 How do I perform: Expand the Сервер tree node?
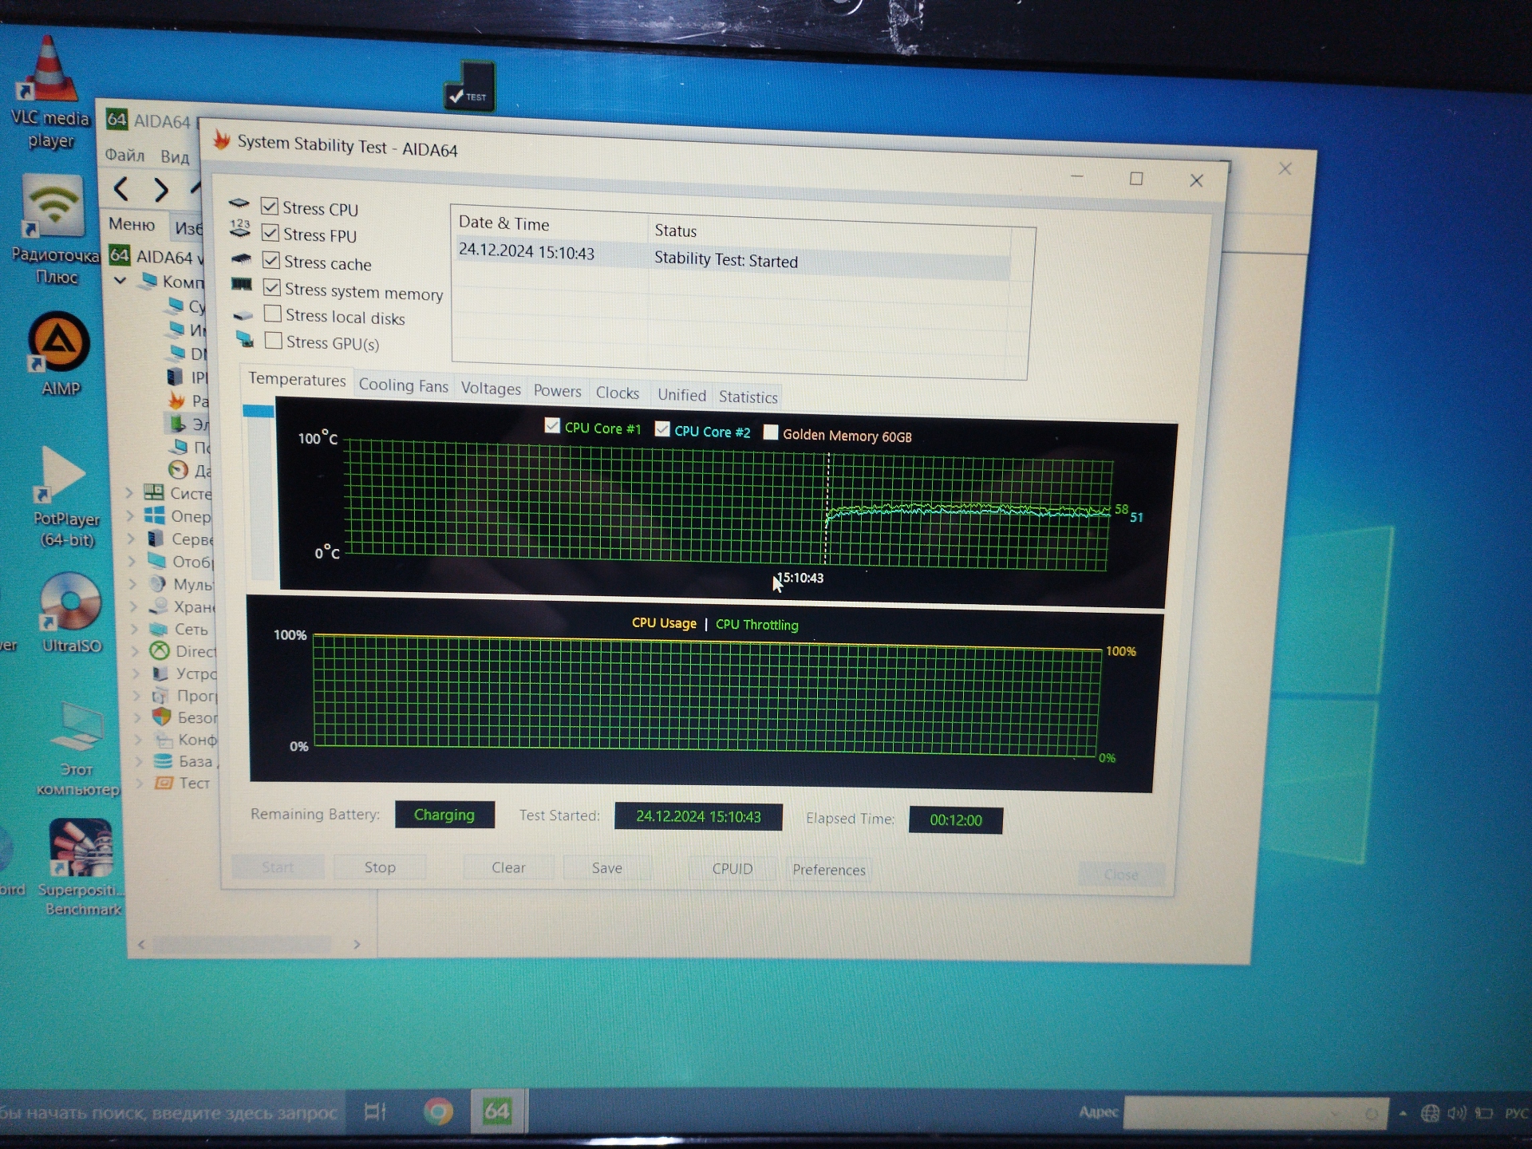131,539
